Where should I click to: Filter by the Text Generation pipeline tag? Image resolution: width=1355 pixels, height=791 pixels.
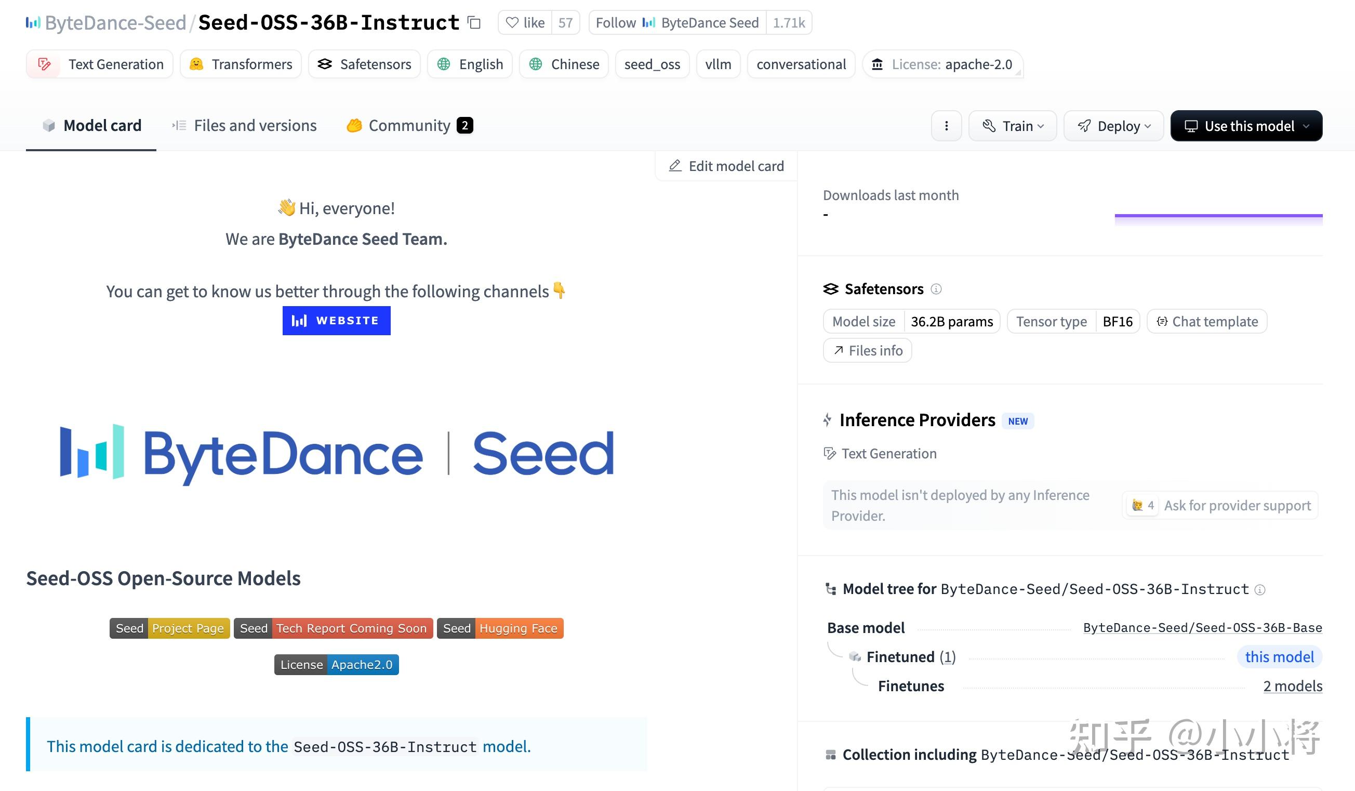[99, 64]
